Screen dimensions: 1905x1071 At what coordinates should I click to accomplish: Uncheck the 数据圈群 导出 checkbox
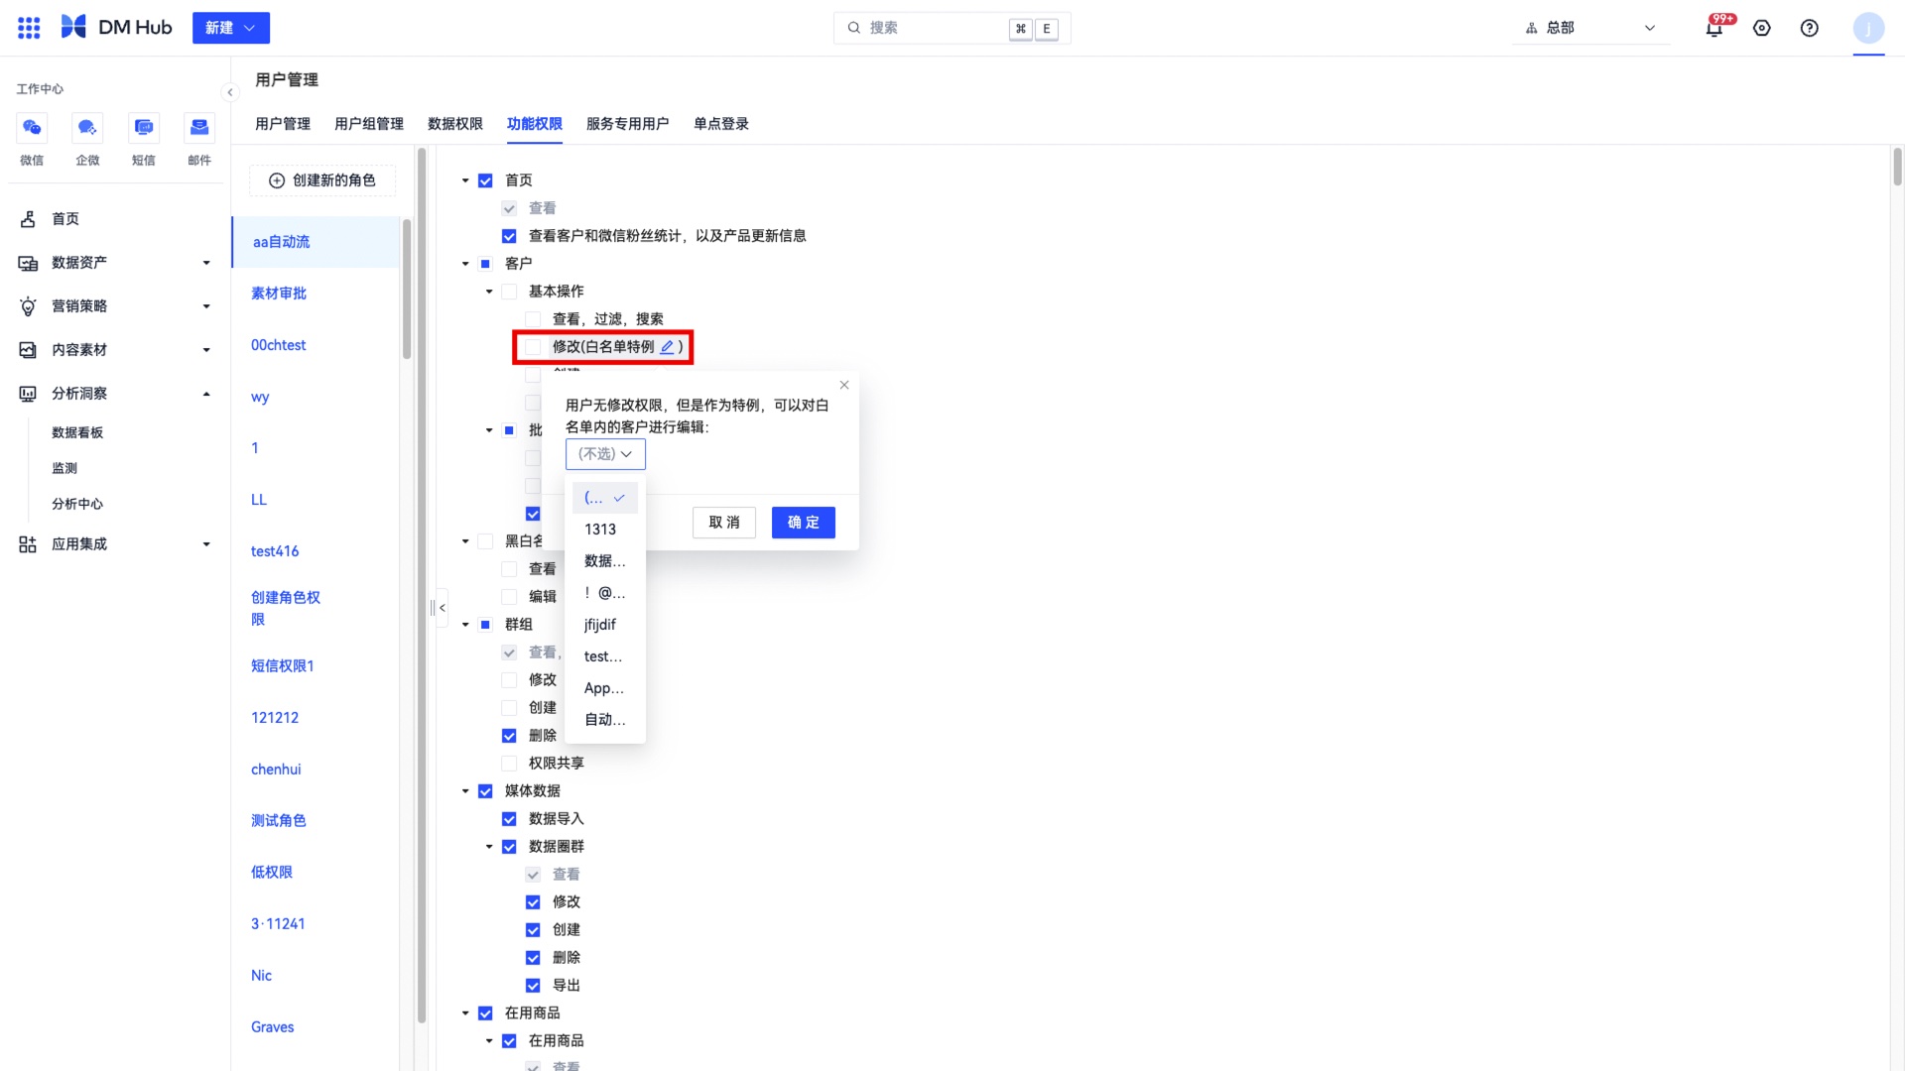pyautogui.click(x=533, y=986)
